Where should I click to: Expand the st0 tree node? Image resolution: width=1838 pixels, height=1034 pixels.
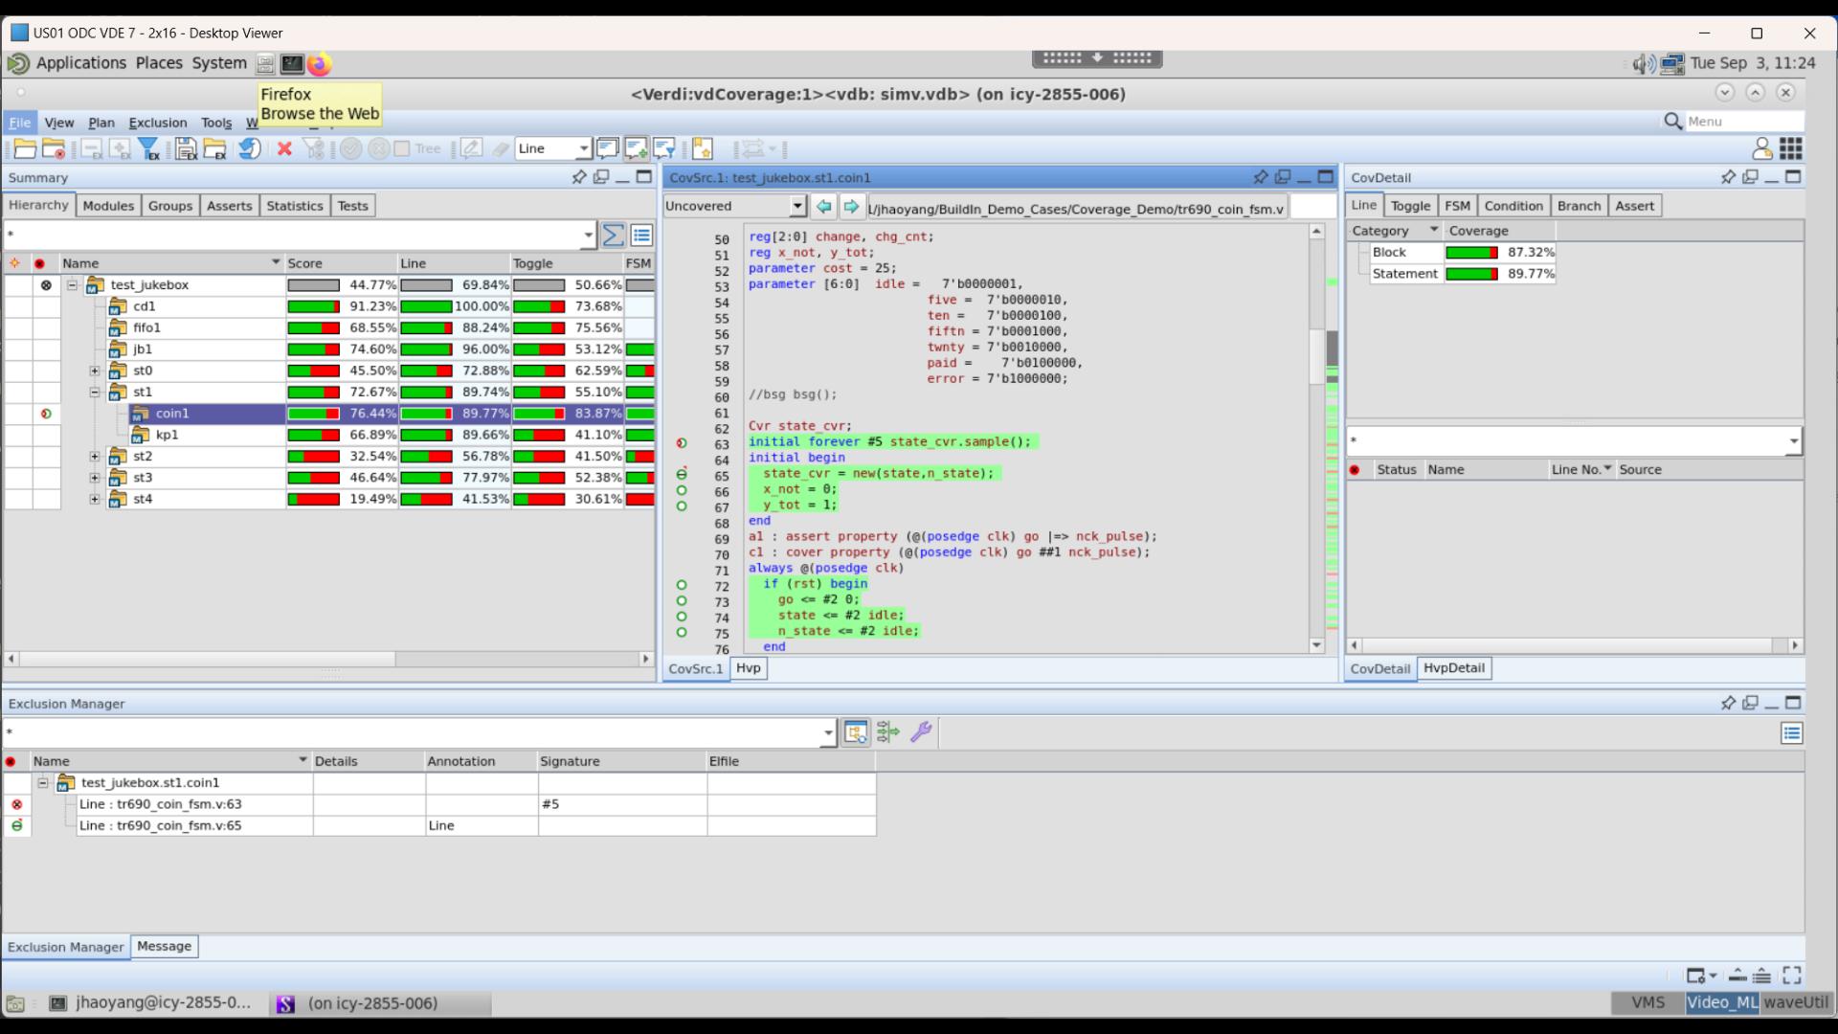95,371
